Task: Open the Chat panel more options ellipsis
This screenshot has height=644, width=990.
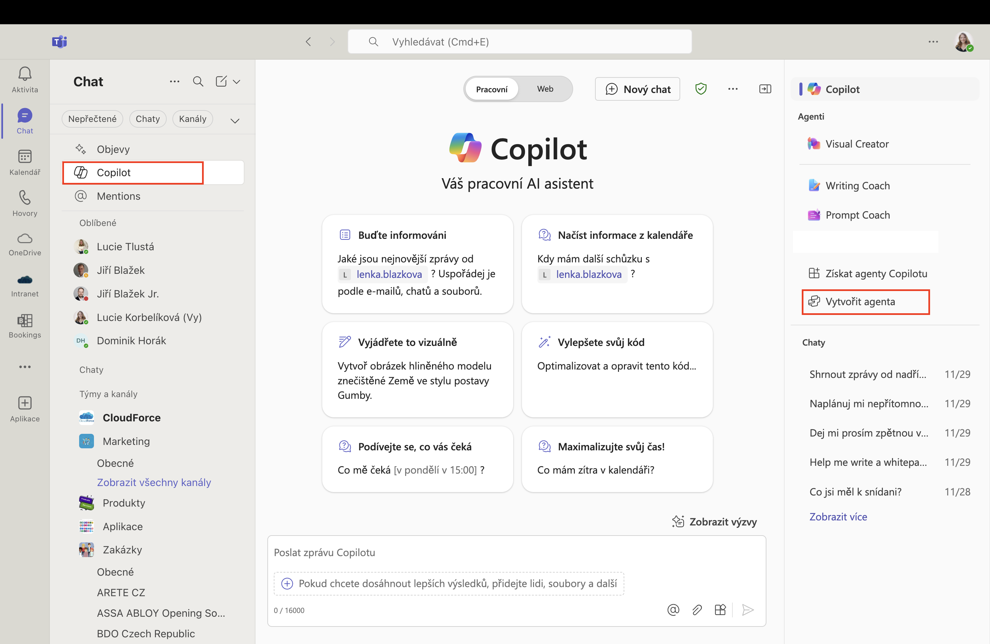Action: [x=175, y=82]
